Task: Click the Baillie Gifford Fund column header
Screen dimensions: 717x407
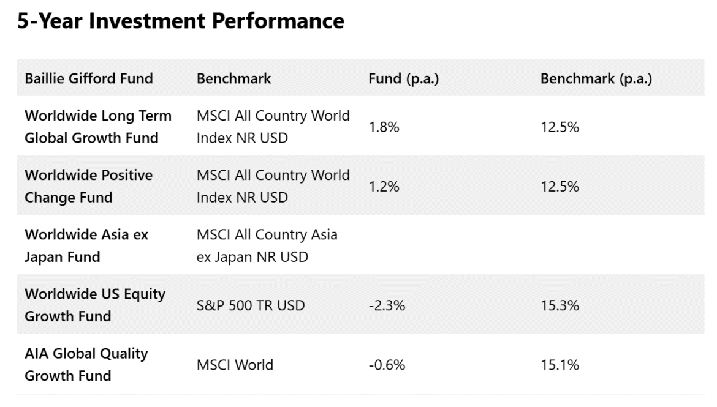Action: tap(89, 78)
